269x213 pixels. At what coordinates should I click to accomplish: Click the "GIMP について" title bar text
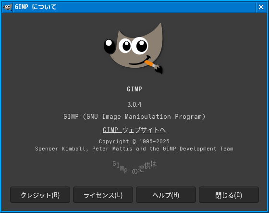click(36, 7)
